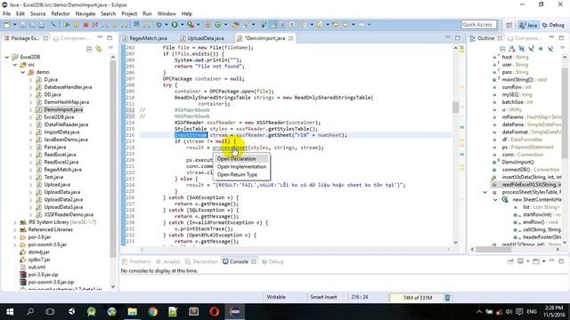570x320 pixels.
Task: Click the Open Type folder icon
Action: (x=235, y=25)
